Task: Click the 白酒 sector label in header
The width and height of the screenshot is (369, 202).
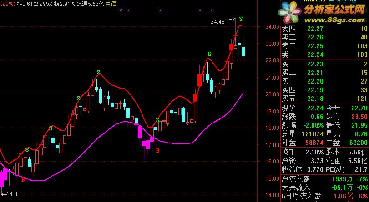Action: tap(111, 4)
